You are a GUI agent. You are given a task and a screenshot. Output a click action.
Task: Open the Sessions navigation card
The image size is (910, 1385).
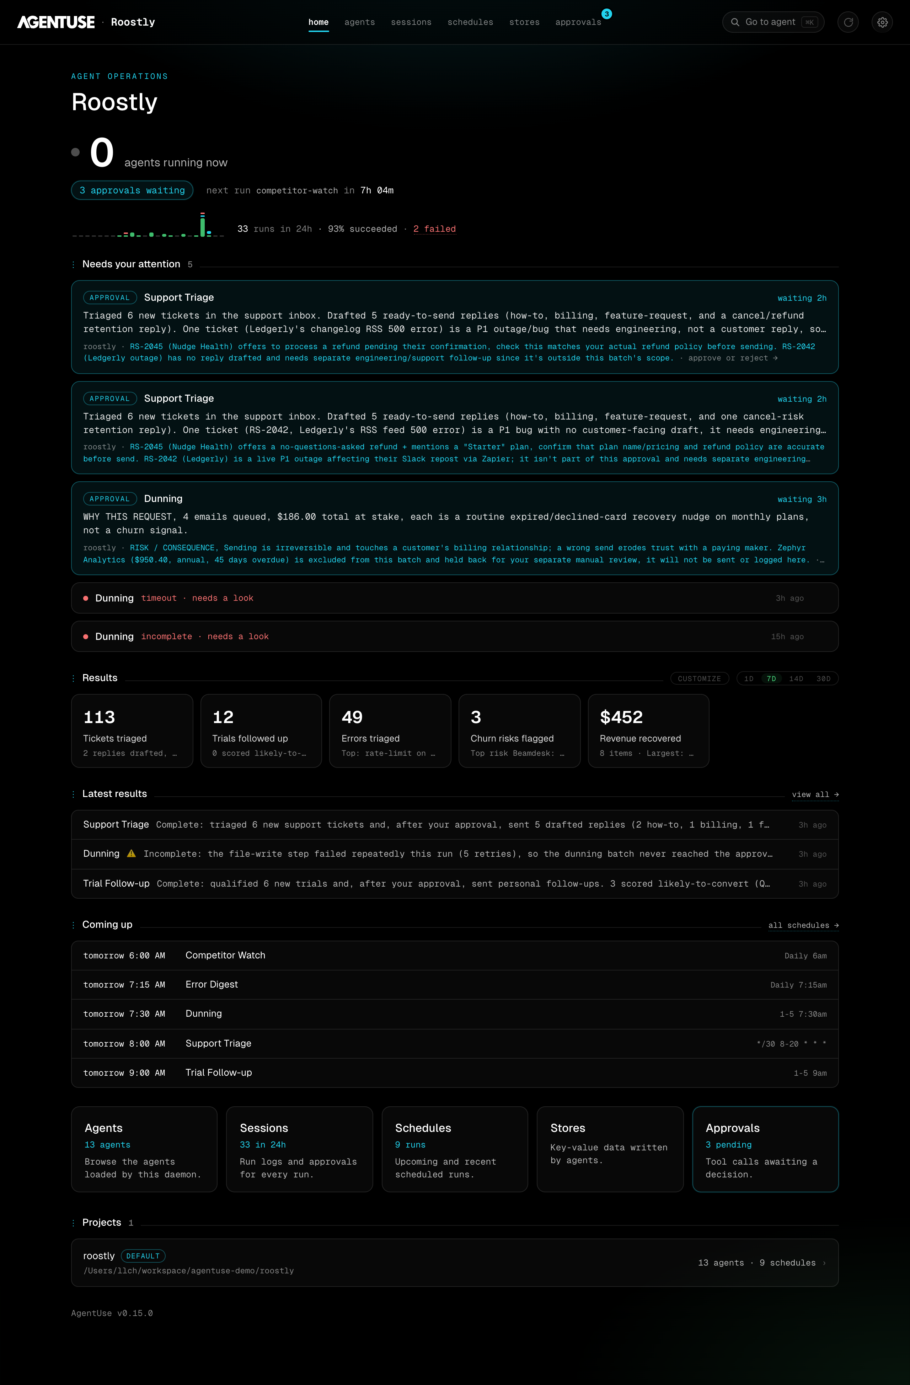pyautogui.click(x=300, y=1149)
